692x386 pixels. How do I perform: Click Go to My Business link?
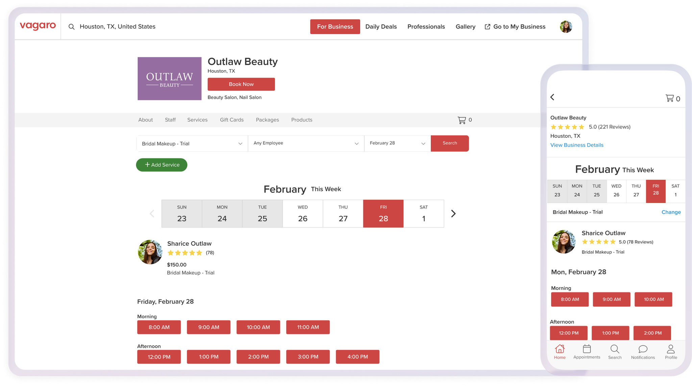tap(519, 27)
